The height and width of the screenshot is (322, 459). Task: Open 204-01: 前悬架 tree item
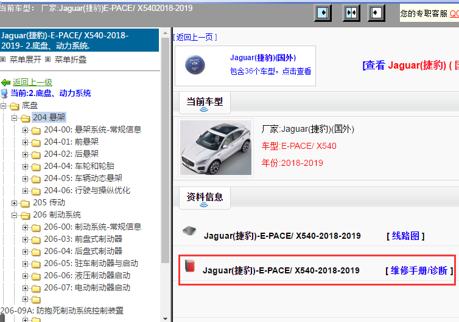(71, 142)
